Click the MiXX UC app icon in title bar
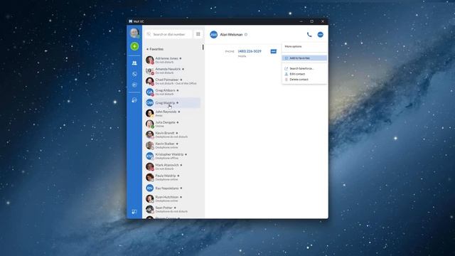This screenshot has height=256, width=455. tap(131, 21)
